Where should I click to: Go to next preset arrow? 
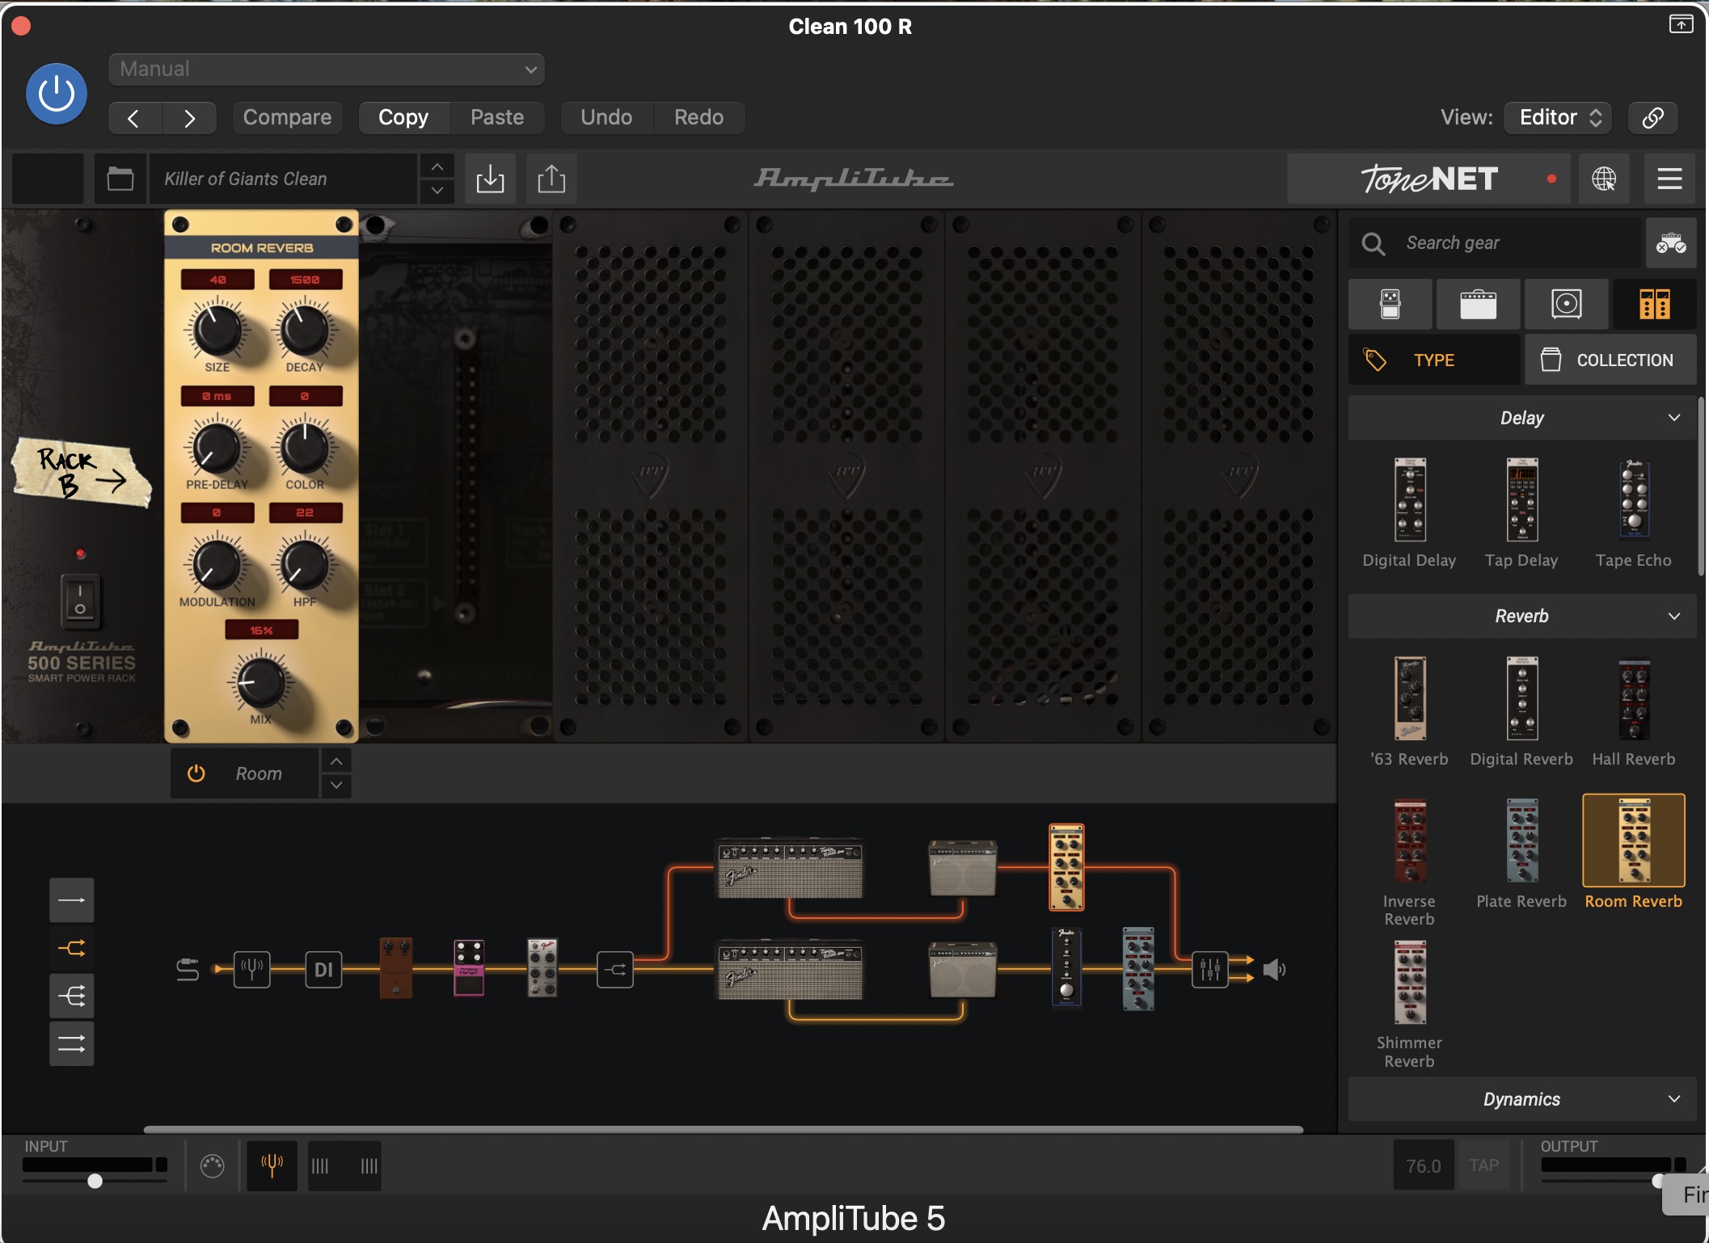pyautogui.click(x=189, y=118)
